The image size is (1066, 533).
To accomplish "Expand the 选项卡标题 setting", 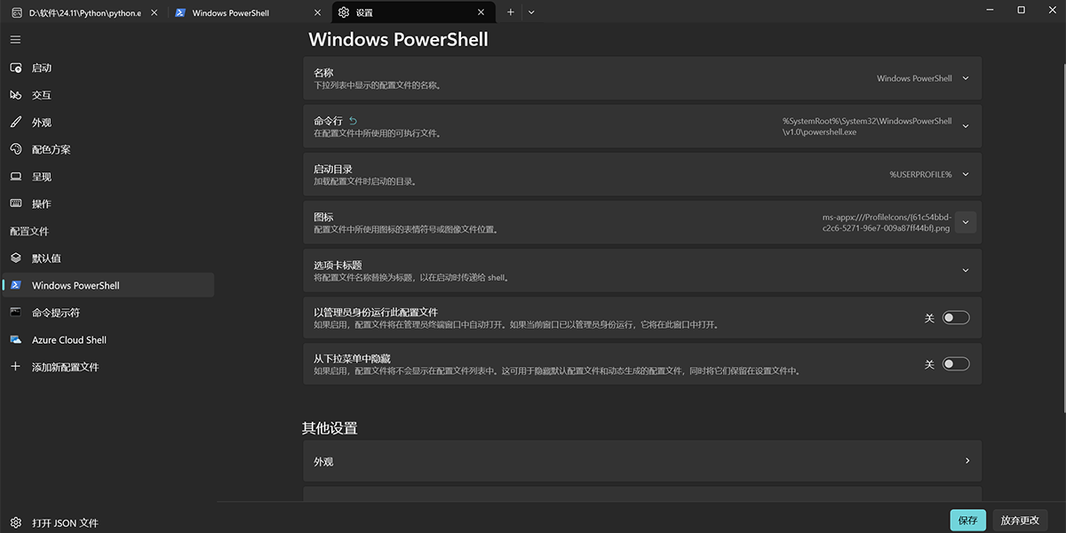I will pos(965,270).
